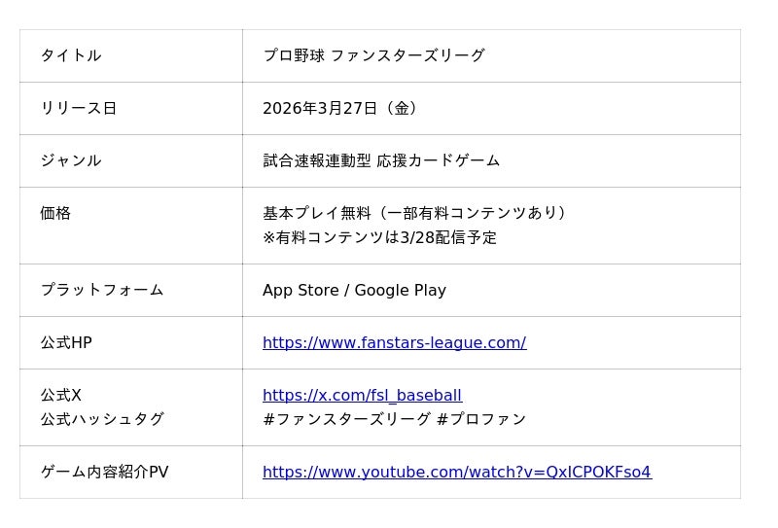Viewport: 778px width, 528px height.
Task: Click the release date 2026年3月27日（金）
Action: click(x=342, y=108)
